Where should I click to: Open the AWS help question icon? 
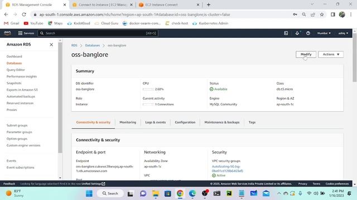tap(308, 33)
